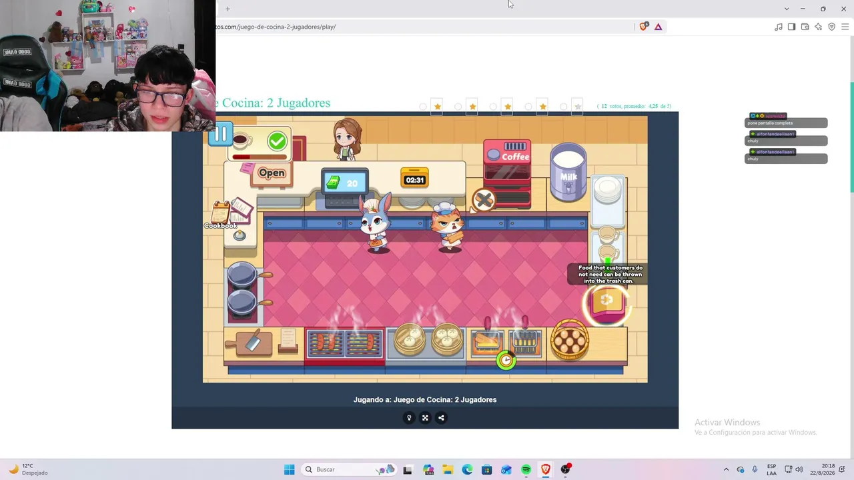The height and width of the screenshot is (480, 854).
Task: Open the media playlist music-note icon
Action: [x=779, y=27]
